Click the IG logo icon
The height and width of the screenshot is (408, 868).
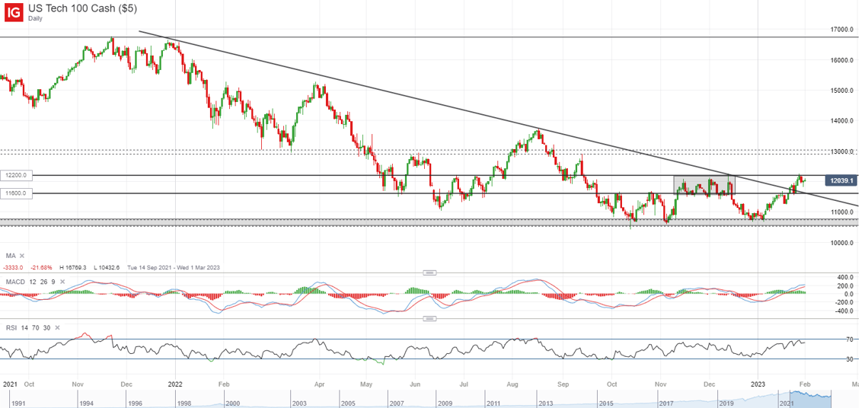click(x=12, y=12)
